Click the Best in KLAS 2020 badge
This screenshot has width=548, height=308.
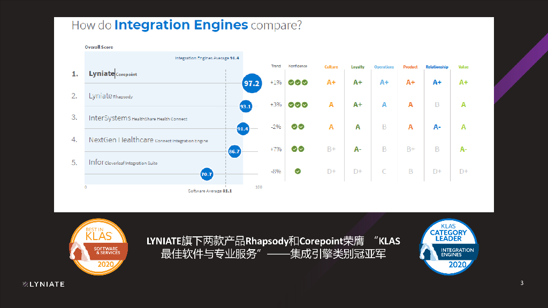pos(98,247)
